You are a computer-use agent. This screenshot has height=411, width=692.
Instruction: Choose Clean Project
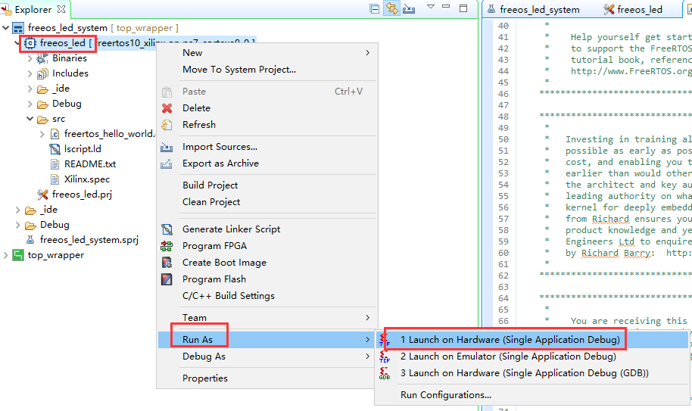coord(267,202)
